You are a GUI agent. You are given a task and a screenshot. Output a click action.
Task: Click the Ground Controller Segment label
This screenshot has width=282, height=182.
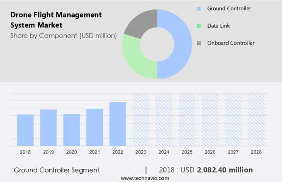(x=56, y=170)
